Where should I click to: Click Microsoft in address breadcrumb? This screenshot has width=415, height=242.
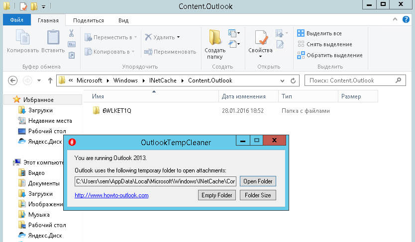[x=89, y=81]
